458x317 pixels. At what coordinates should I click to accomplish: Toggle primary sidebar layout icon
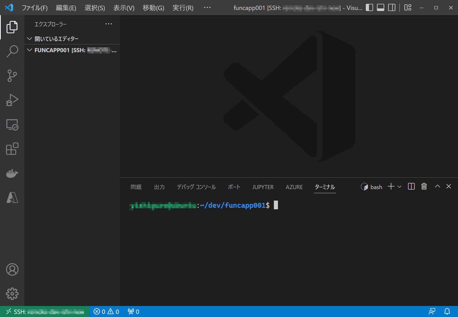[369, 8]
